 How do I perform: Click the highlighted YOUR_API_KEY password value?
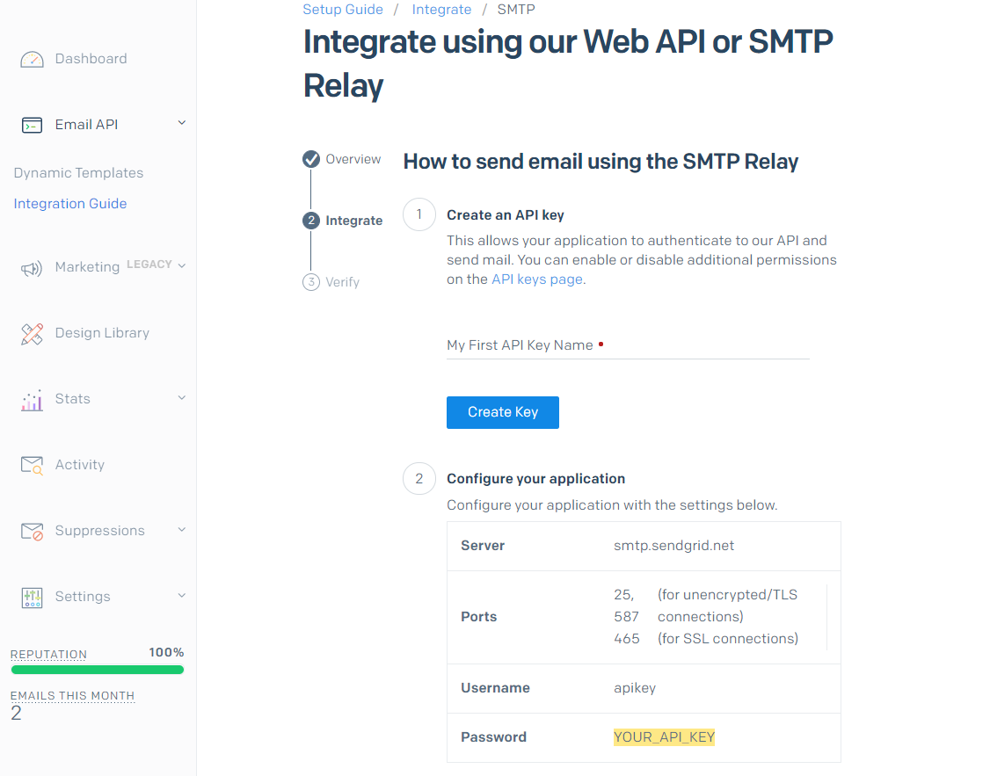(664, 736)
